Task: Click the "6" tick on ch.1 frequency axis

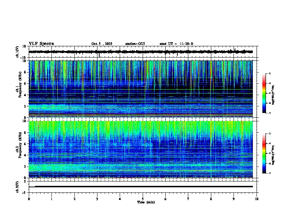Action: coord(26,83)
